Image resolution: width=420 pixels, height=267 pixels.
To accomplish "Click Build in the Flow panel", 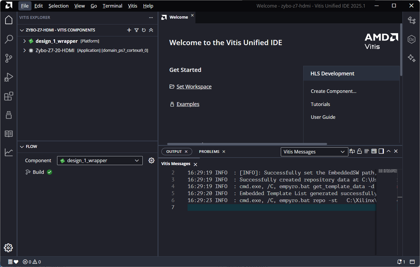I will pyautogui.click(x=38, y=172).
